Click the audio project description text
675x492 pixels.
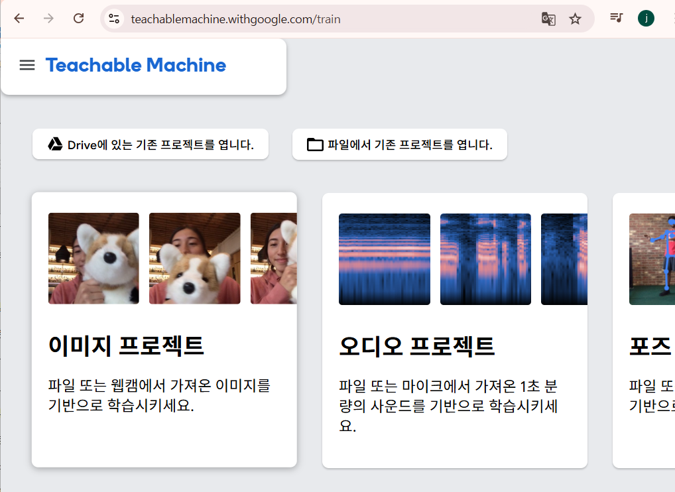448,406
